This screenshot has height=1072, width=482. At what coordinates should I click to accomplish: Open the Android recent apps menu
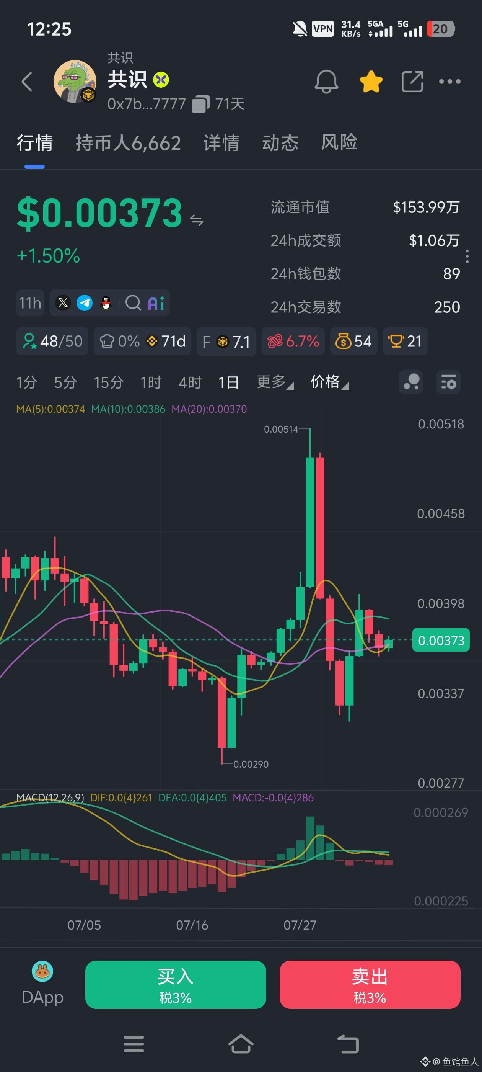click(134, 1044)
